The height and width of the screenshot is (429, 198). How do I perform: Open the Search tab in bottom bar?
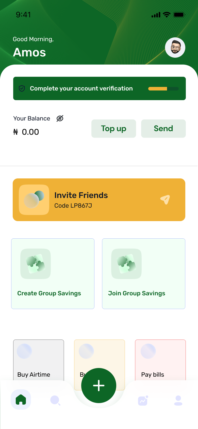(55, 400)
